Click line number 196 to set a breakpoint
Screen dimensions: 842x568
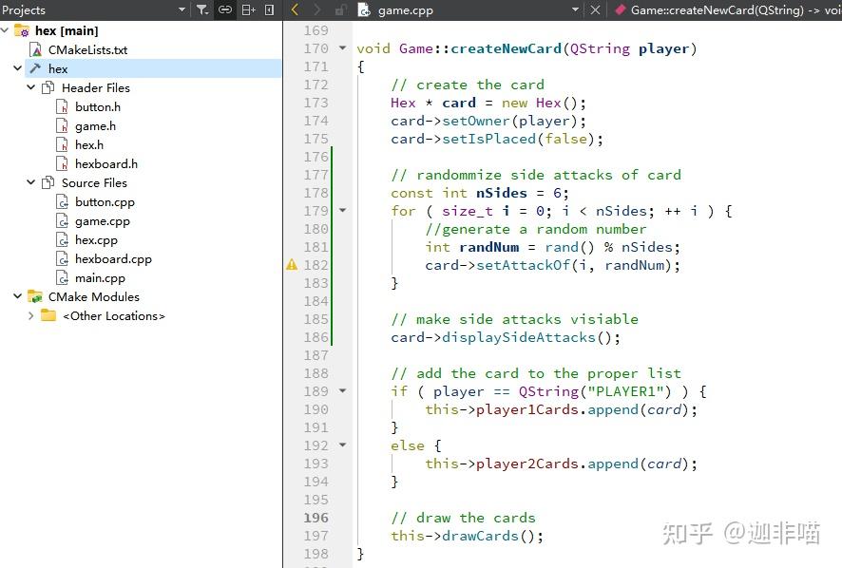tap(316, 518)
